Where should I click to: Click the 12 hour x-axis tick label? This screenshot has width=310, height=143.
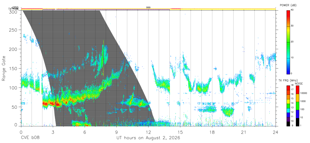pos(148,132)
